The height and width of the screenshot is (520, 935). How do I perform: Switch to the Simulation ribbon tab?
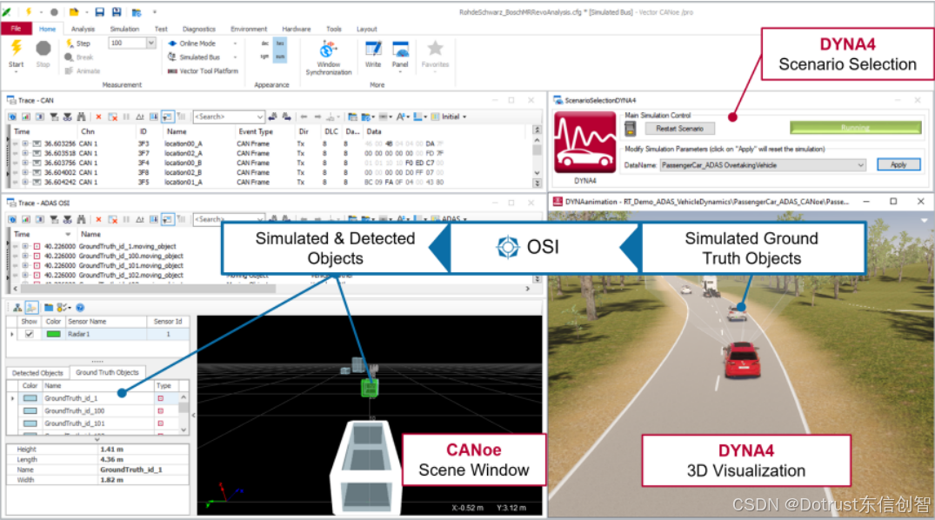tap(124, 29)
